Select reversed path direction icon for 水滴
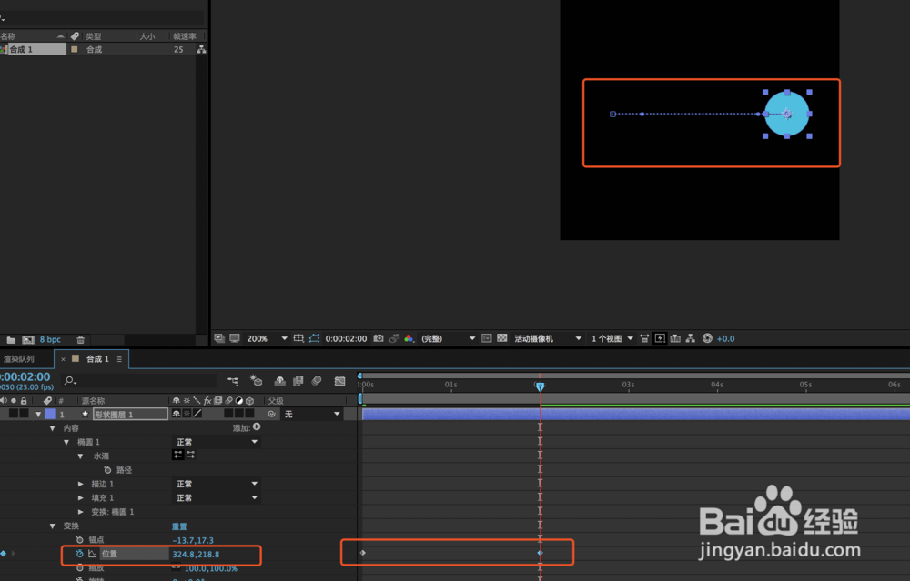Screen dimensions: 910x581 coord(190,455)
